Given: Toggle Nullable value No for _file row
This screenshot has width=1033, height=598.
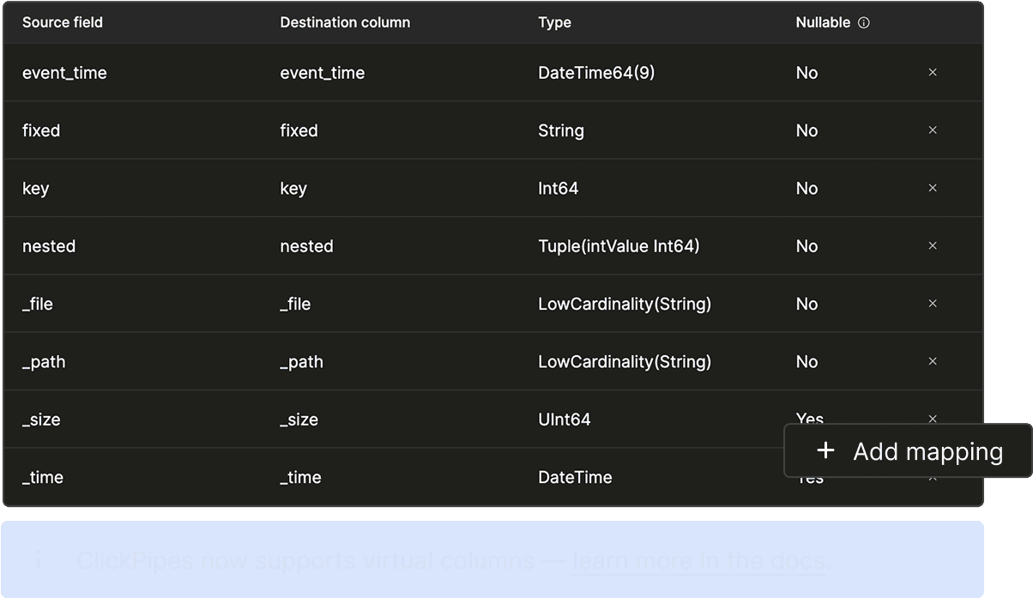Looking at the screenshot, I should pos(806,304).
